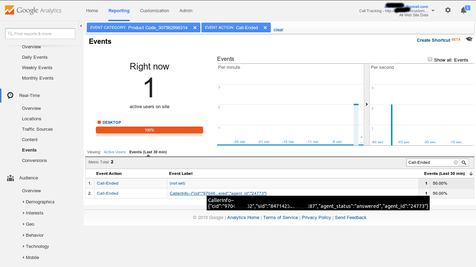Viewport: 476px width, 267px height.
Task: Remove the Event Category filter
Action: pos(195,28)
